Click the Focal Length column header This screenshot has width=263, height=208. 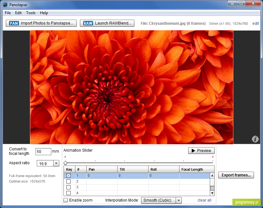tap(197, 169)
